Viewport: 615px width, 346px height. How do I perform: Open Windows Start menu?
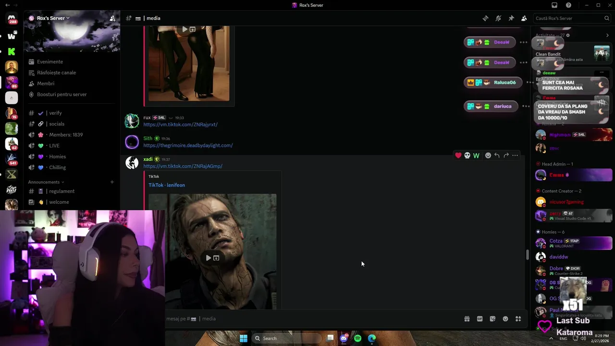(244, 338)
